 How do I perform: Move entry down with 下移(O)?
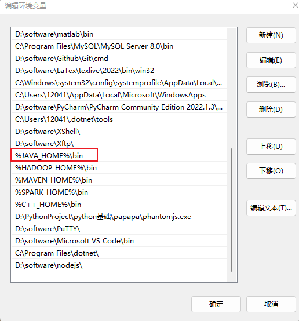[x=271, y=171]
